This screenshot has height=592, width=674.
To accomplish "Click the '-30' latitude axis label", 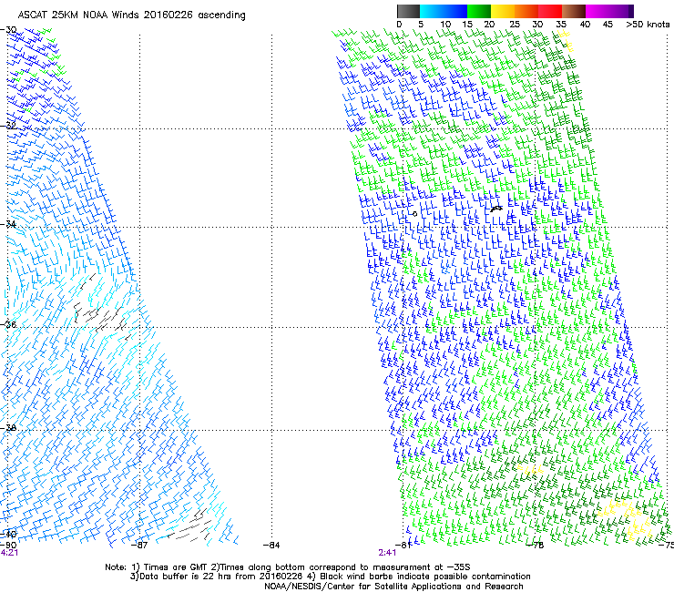I will pos(8,30).
